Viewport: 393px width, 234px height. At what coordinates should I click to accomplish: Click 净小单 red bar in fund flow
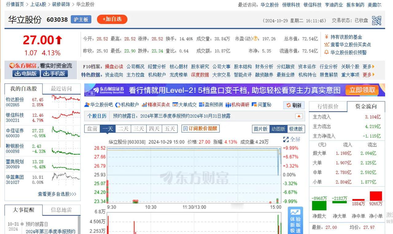pyautogui.click(x=376, y=196)
